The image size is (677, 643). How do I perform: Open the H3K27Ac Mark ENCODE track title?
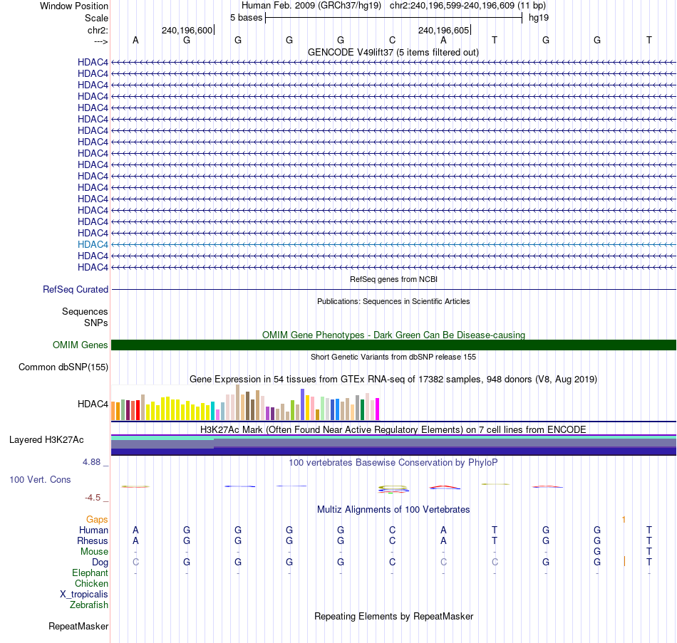click(393, 430)
